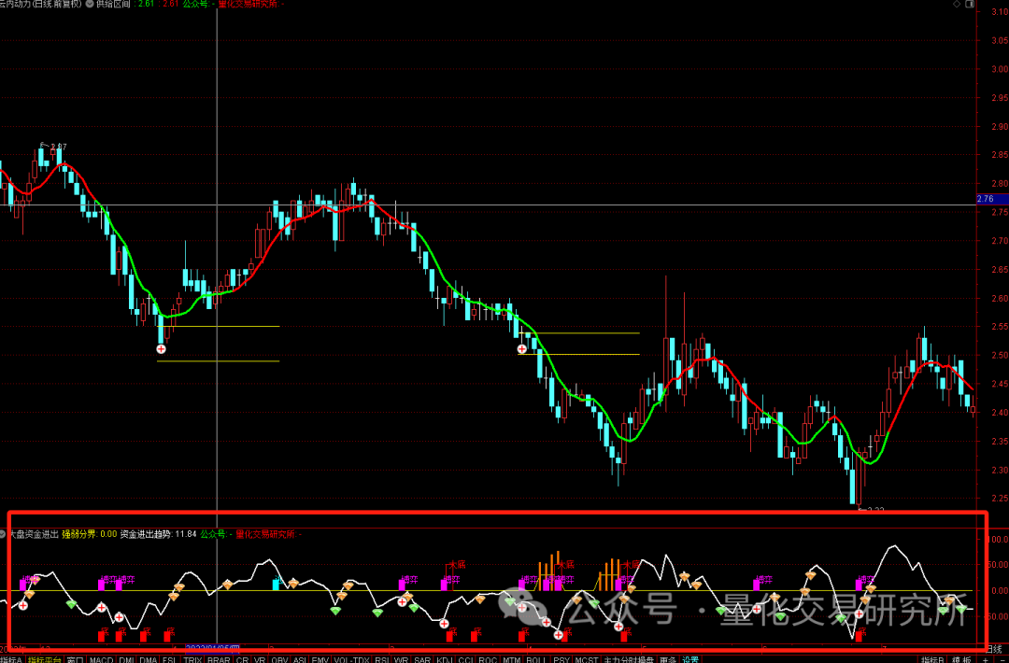
Task: Expand the main chart indicator dropdown arrow
Action: pyautogui.click(x=90, y=4)
